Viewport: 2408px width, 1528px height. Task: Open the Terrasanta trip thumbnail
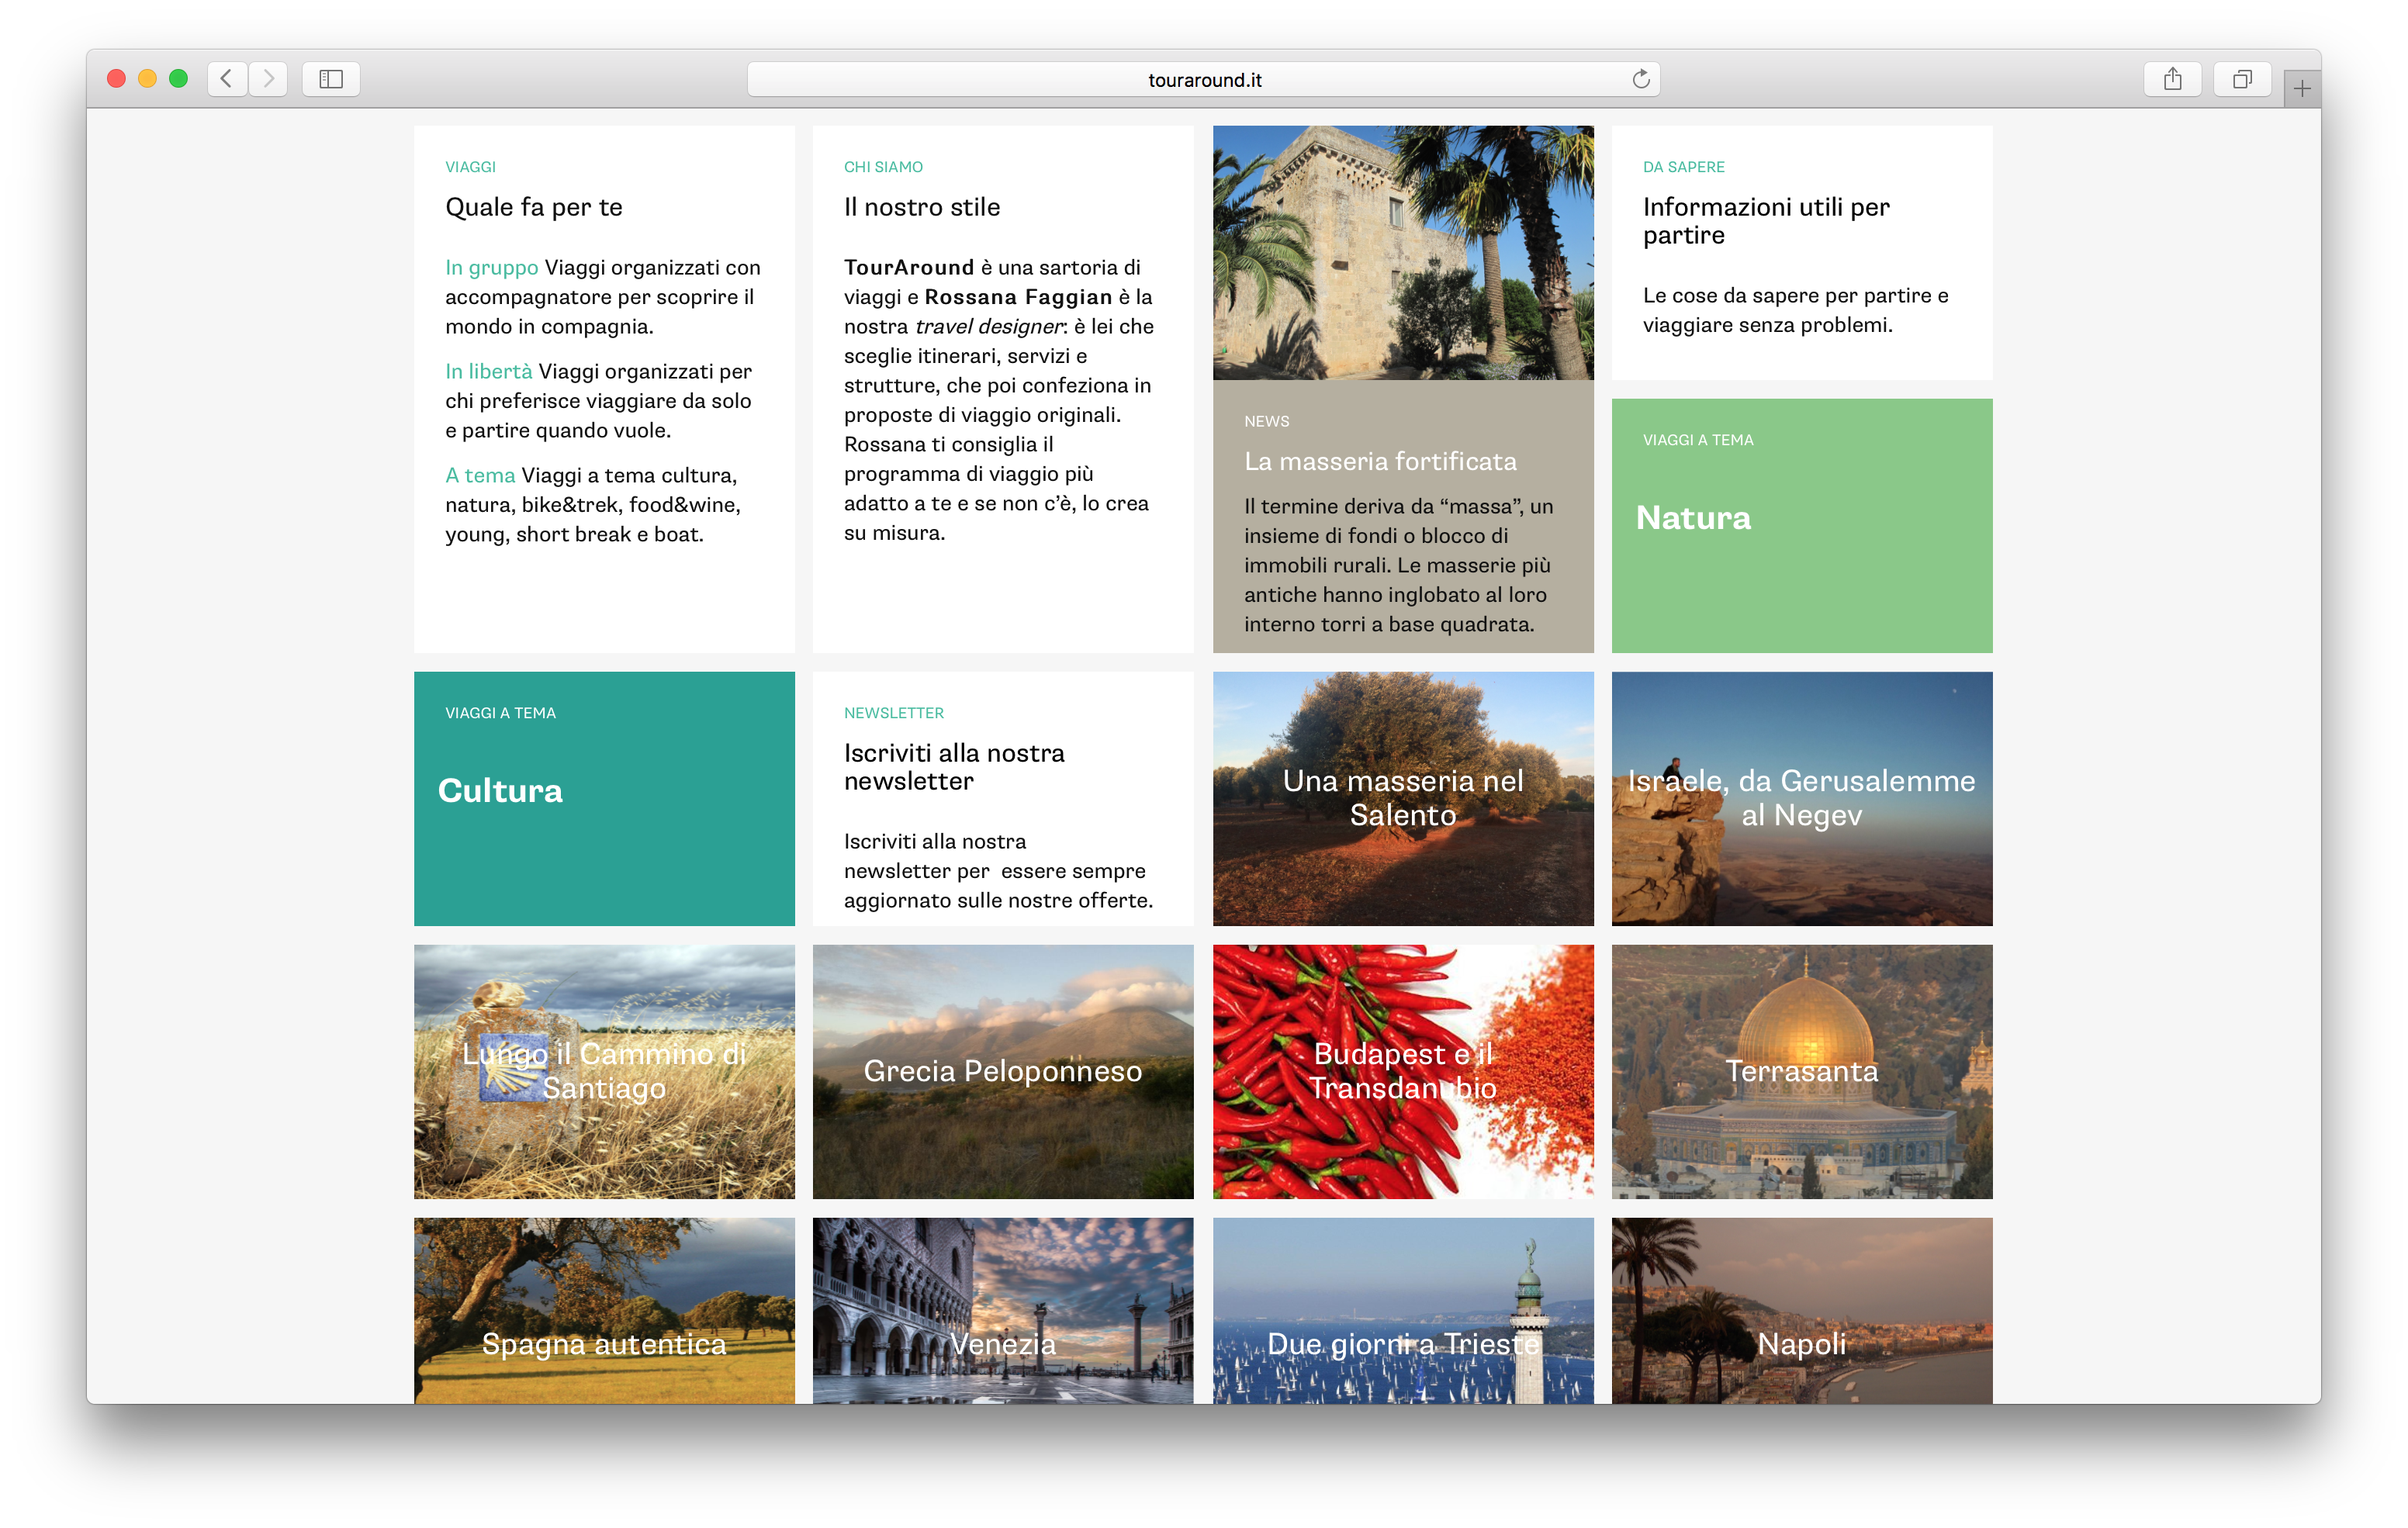pos(1801,1071)
